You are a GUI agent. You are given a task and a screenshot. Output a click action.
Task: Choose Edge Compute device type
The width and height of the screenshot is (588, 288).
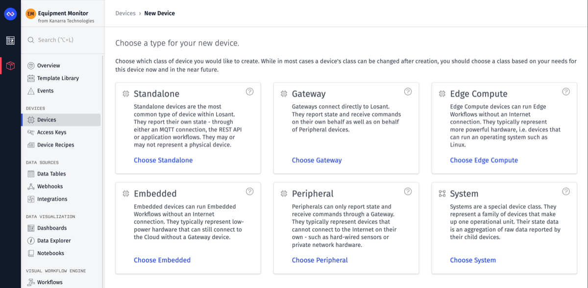click(484, 160)
